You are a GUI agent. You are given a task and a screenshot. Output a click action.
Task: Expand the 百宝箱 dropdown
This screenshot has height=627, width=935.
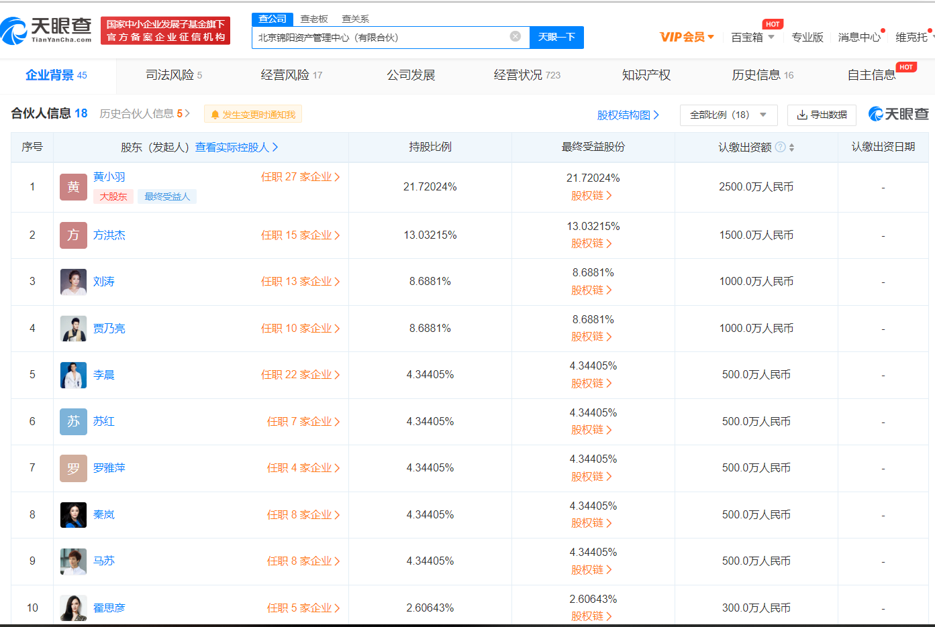point(752,38)
